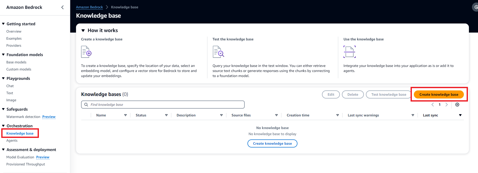Click Preview link beside Model Evaluation

point(43,157)
